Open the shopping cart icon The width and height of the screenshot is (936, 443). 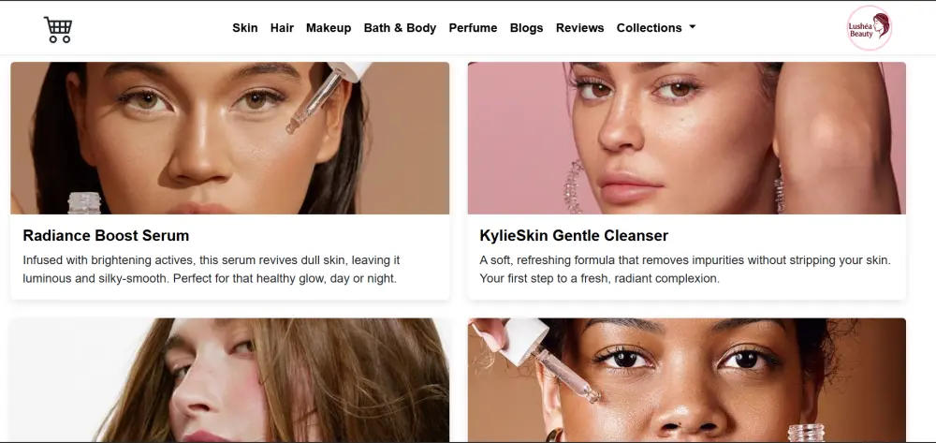[x=58, y=29]
